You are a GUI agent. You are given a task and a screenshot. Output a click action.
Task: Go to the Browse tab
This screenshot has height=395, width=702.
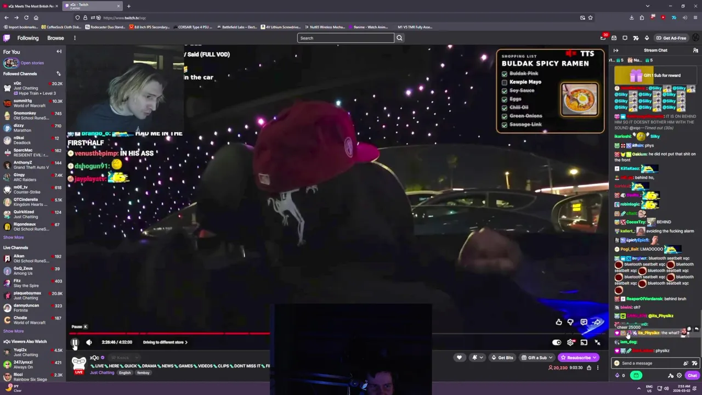(55, 38)
